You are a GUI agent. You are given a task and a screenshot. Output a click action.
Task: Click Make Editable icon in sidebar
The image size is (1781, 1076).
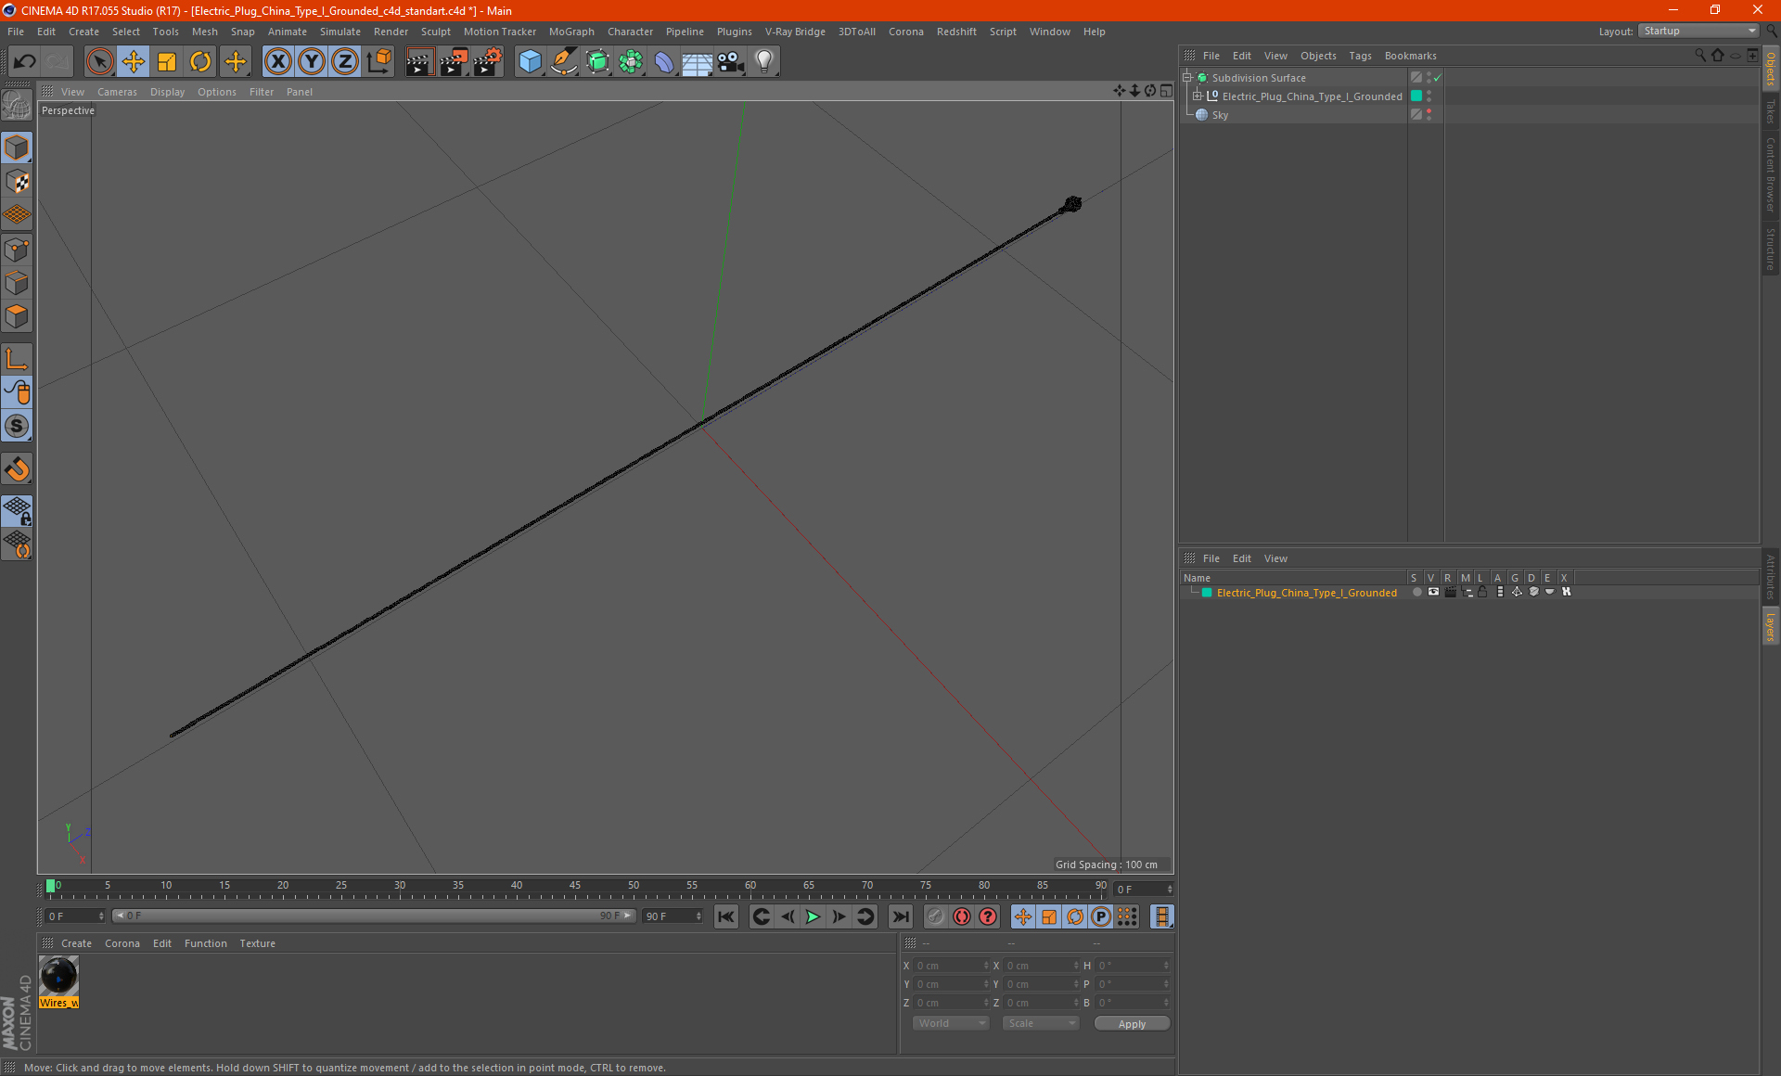17,106
